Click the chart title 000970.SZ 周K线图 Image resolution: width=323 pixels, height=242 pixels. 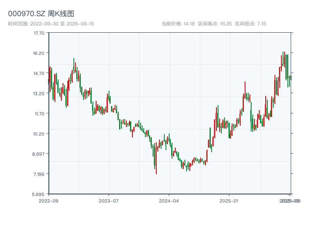41,14
